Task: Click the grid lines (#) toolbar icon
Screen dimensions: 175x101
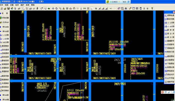Action: tap(88, 8)
